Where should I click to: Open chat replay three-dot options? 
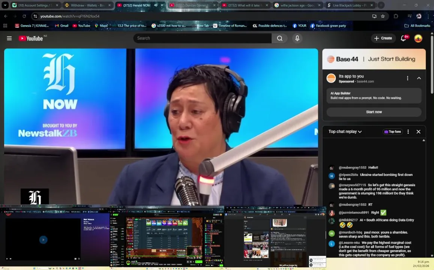click(408, 132)
